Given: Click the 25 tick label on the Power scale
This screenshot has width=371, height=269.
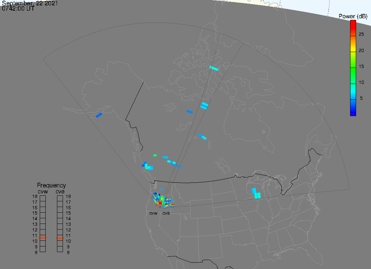Looking at the screenshot, I should (x=361, y=34).
